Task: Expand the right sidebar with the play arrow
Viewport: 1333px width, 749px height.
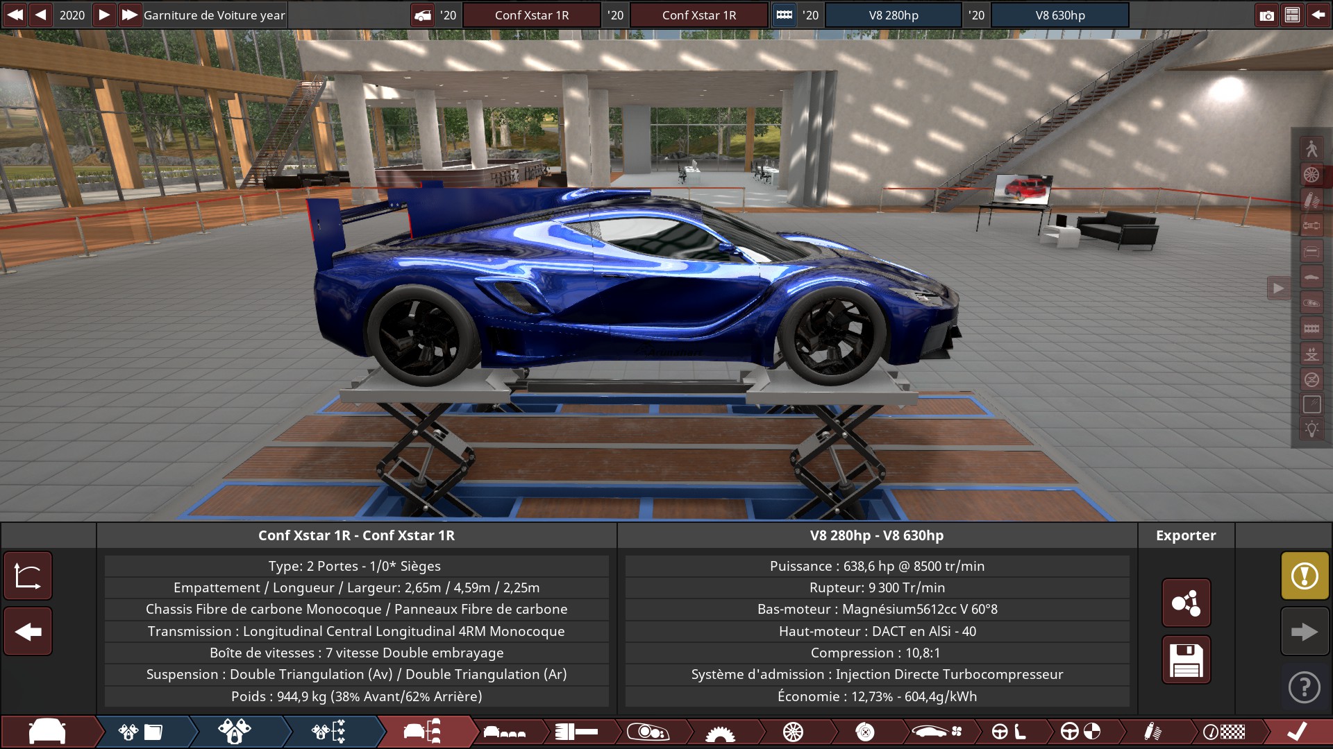Action: coord(1278,288)
